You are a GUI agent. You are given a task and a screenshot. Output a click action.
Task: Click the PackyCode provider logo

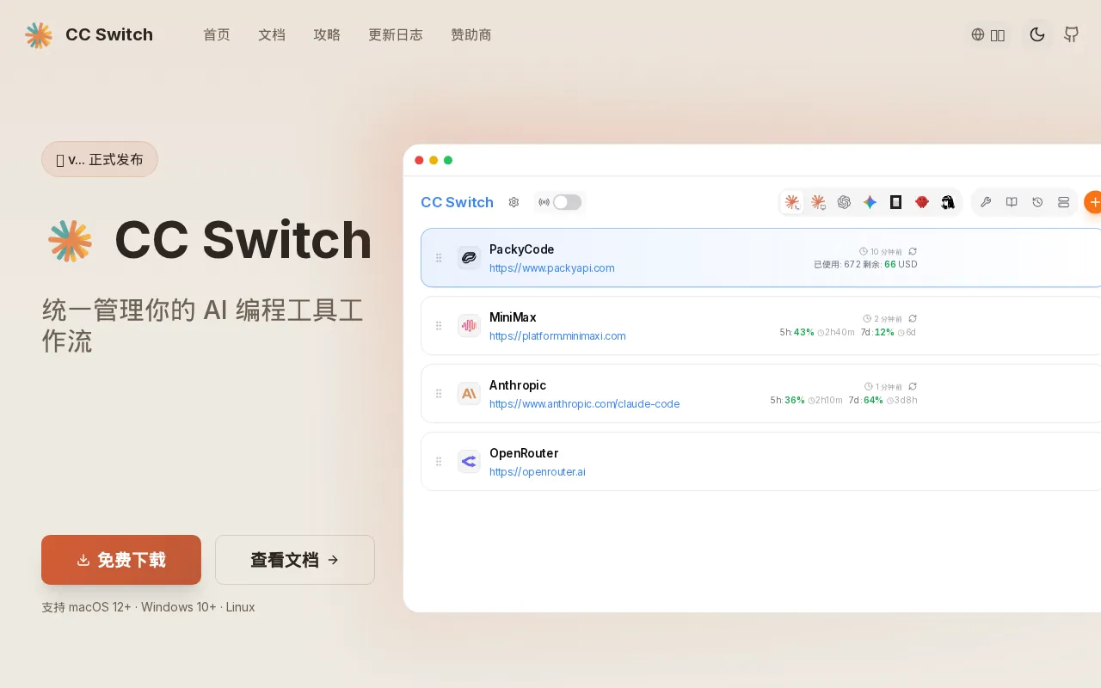click(469, 257)
